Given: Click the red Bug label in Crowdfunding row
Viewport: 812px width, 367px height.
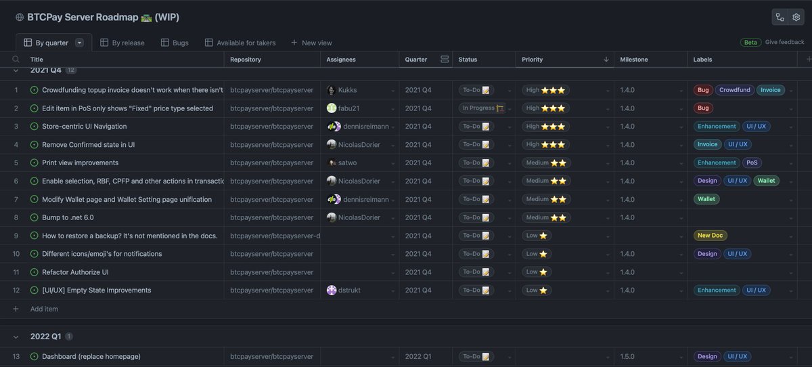Looking at the screenshot, I should [703, 90].
